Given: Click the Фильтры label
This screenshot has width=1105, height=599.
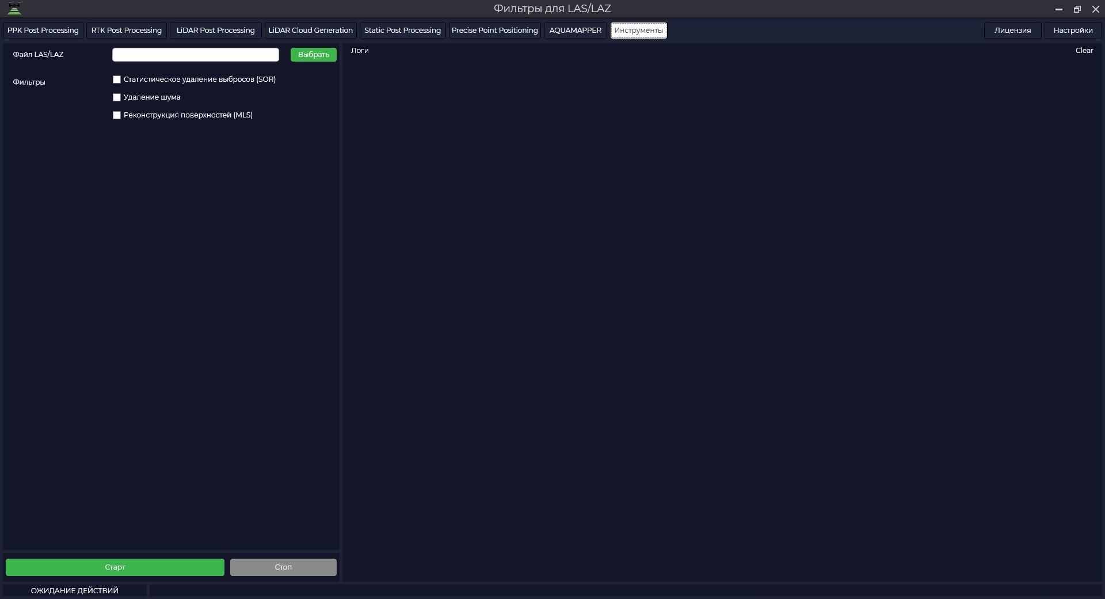Looking at the screenshot, I should [29, 82].
